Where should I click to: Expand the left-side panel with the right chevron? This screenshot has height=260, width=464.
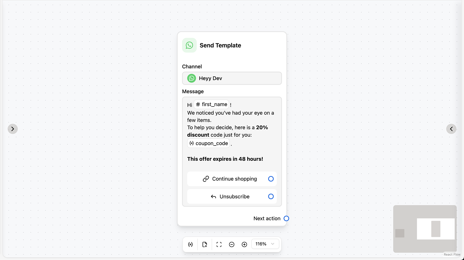pos(13,129)
